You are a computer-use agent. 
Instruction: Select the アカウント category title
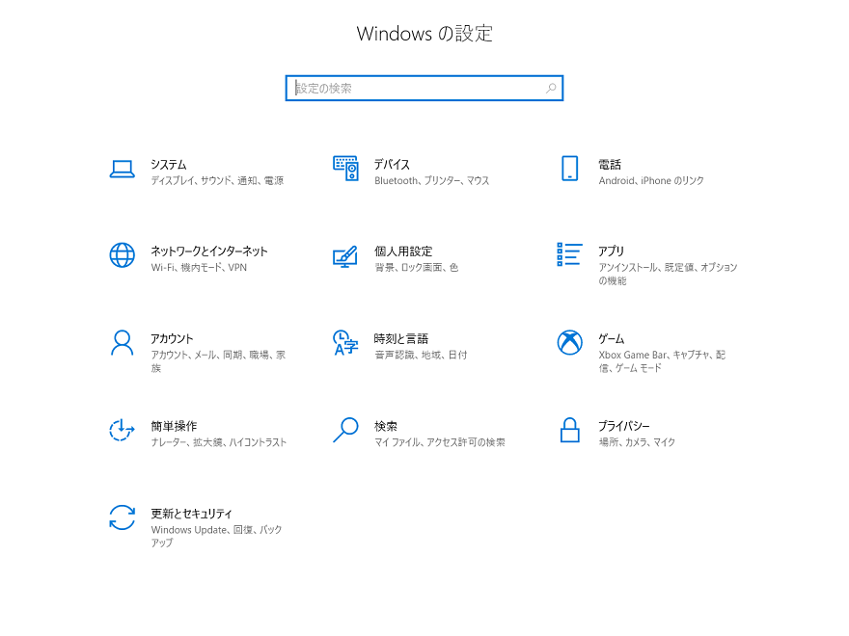coord(172,339)
